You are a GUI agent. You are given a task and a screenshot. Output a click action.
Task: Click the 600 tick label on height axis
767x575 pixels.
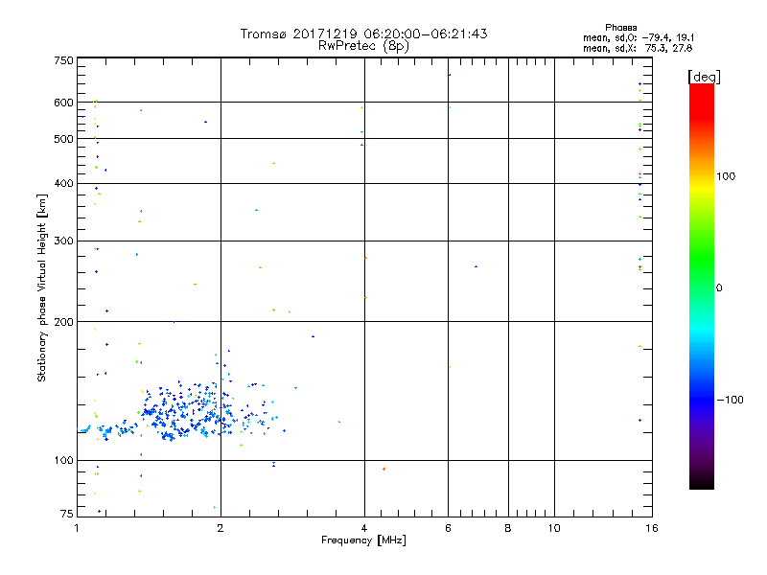pyautogui.click(x=63, y=103)
